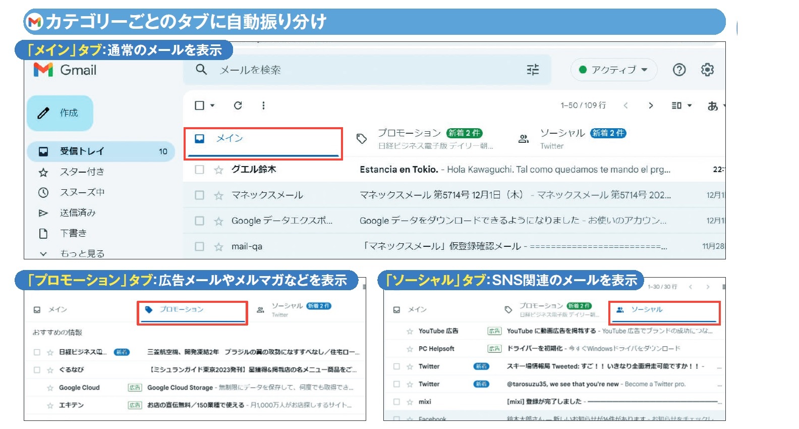Star the マネックスメール email
The height and width of the screenshot is (429, 799).
point(218,195)
